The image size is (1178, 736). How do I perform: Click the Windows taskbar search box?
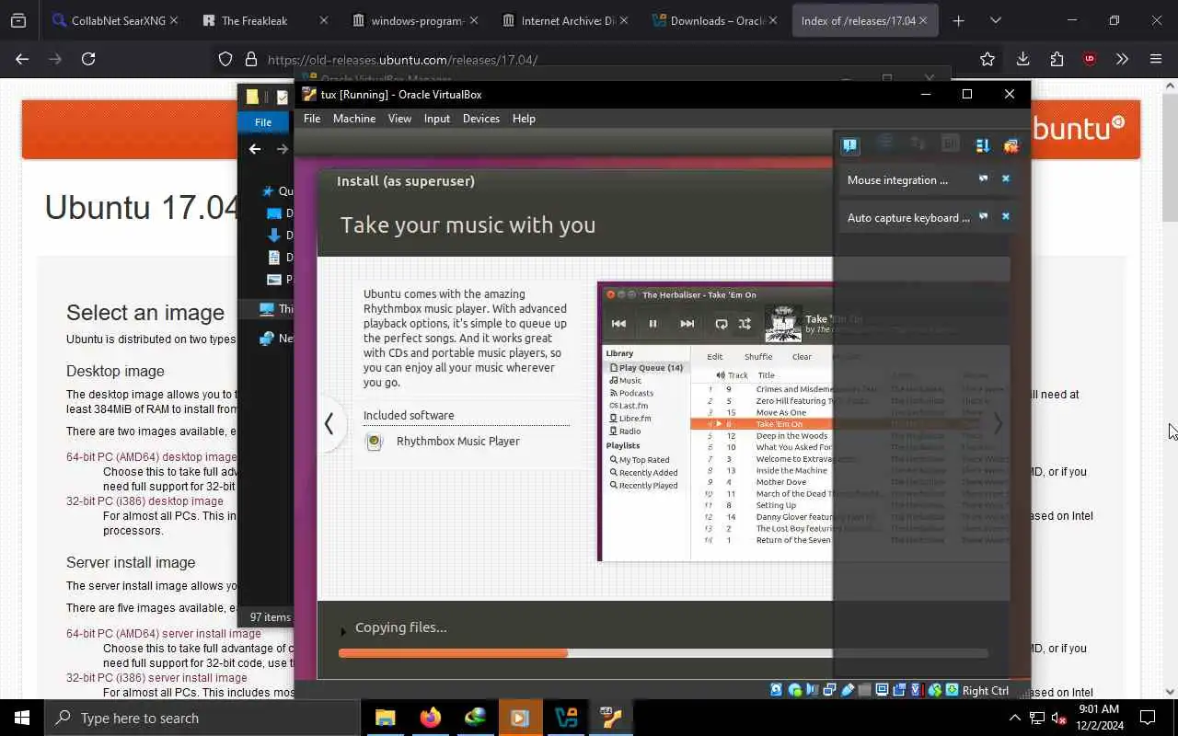pyautogui.click(x=202, y=718)
